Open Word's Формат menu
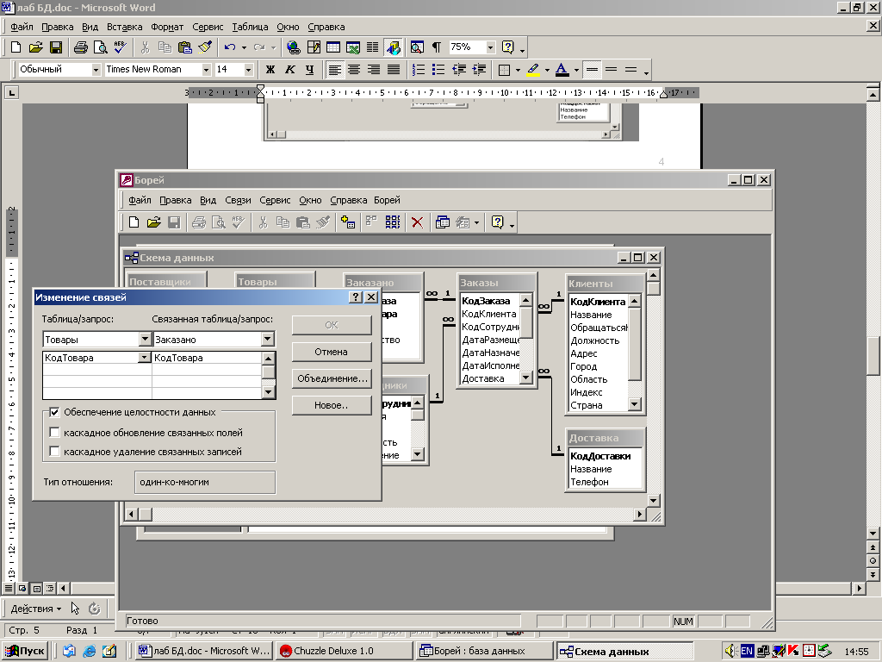882x662 pixels. [167, 27]
